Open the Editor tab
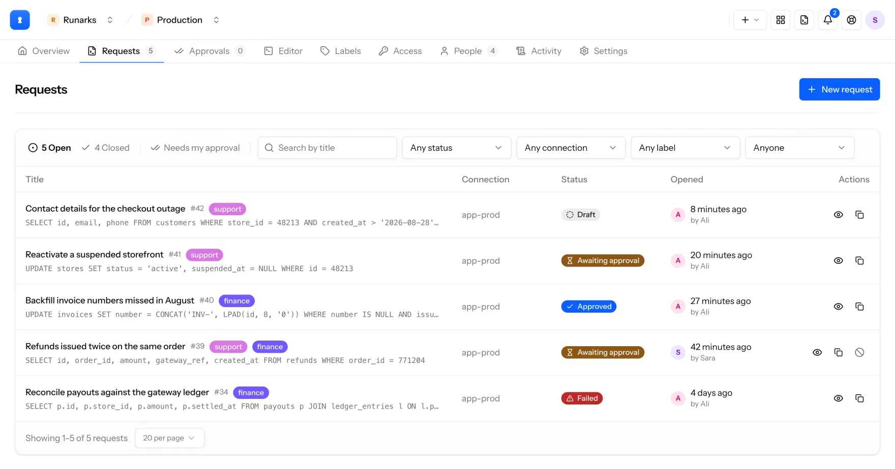The height and width of the screenshot is (469, 895). 283,51
